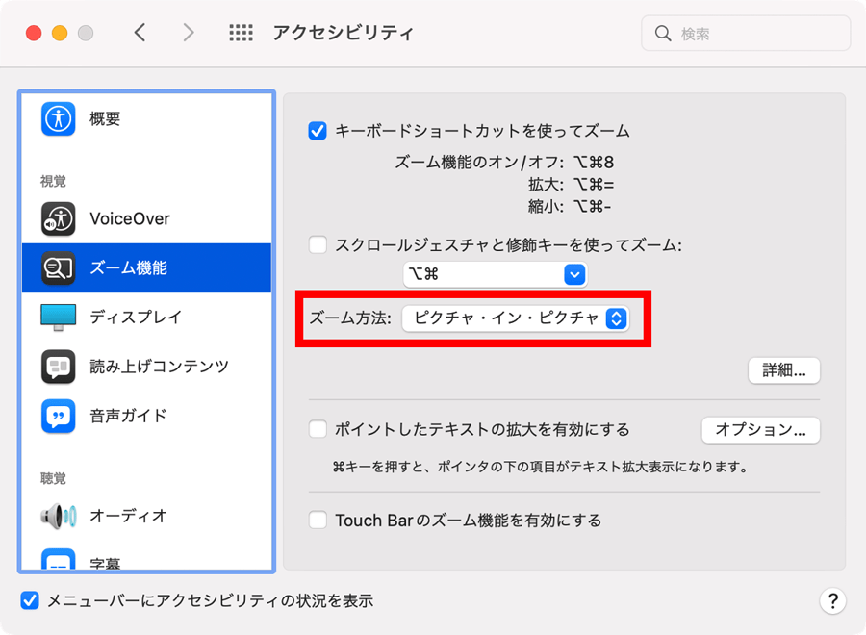Open the ズーム方法 ピクチャ・イン・ピクチャ popup

coord(515,318)
